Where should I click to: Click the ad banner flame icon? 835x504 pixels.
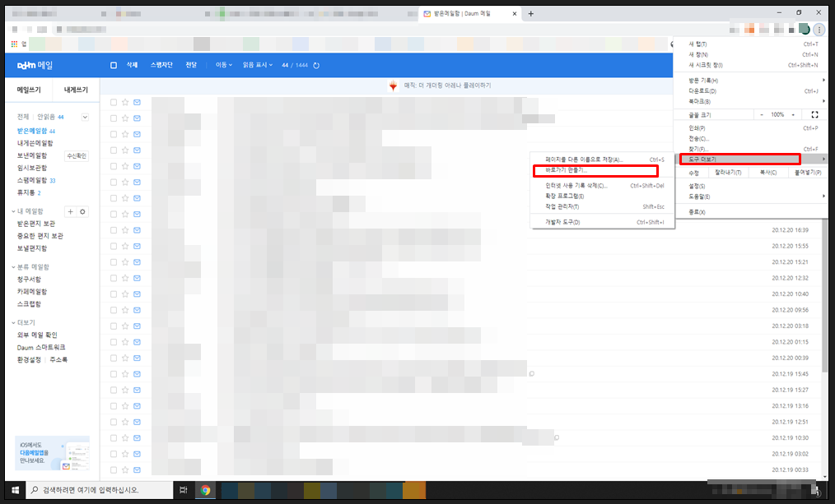(393, 86)
